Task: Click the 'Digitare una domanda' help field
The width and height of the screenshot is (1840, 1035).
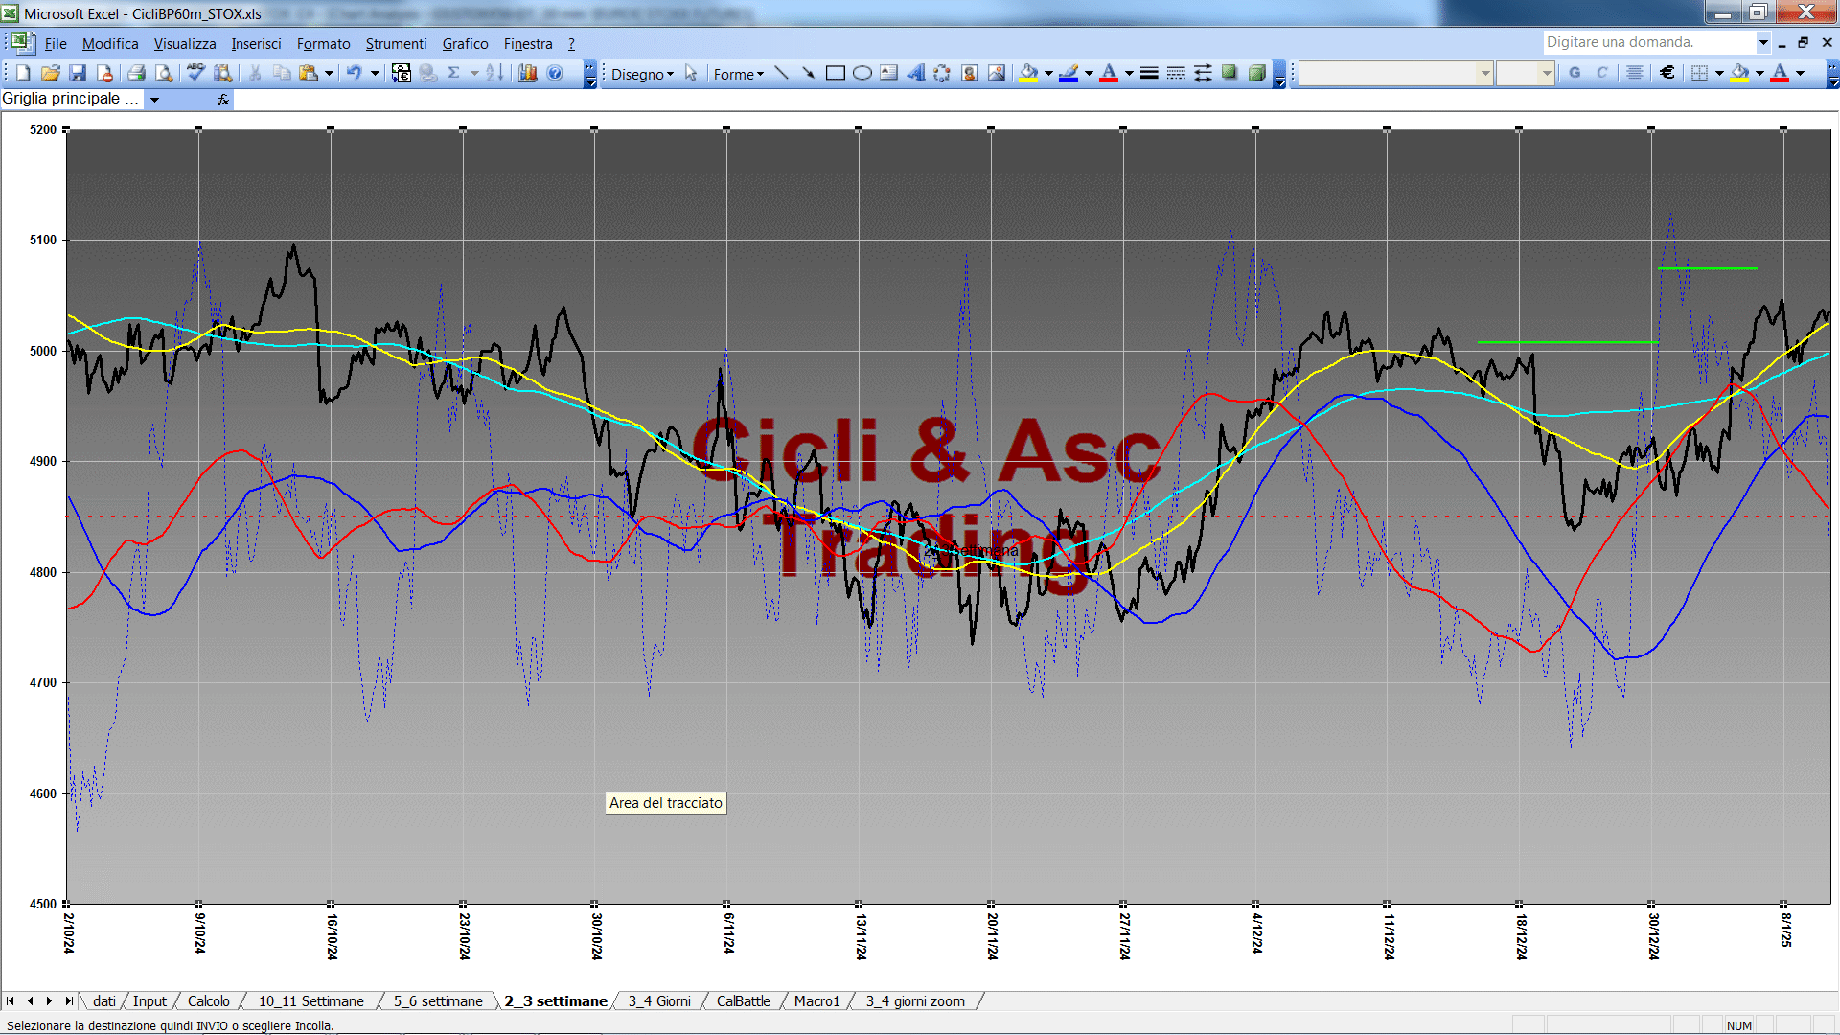Action: 1648,42
